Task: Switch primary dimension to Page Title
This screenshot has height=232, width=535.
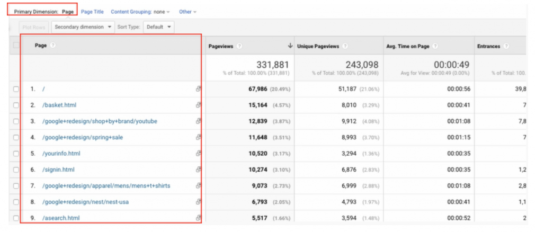Action: (x=92, y=12)
